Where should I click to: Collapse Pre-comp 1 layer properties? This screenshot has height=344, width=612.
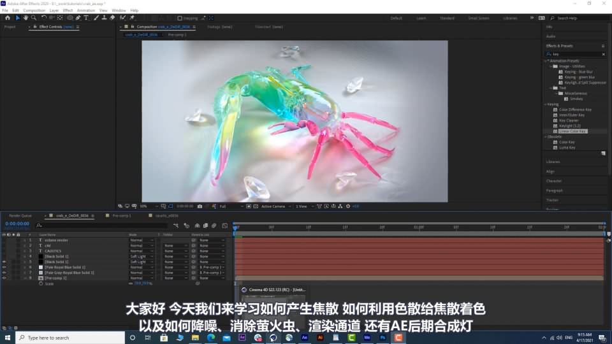[x=25, y=278]
